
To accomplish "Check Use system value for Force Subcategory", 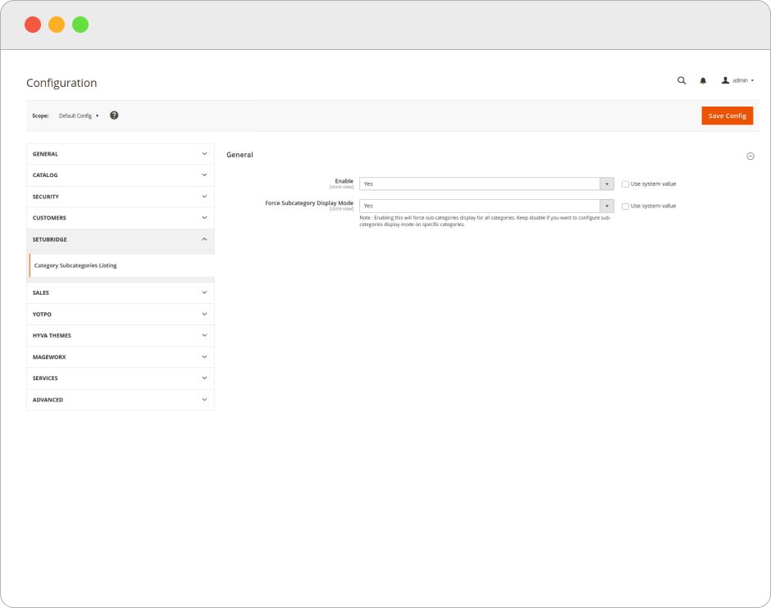I will [625, 206].
